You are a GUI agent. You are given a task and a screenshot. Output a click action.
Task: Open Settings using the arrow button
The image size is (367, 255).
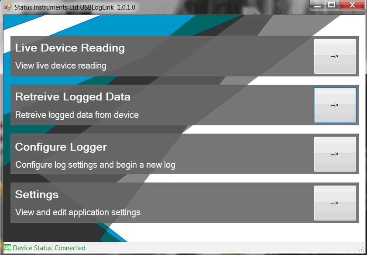[335, 203]
